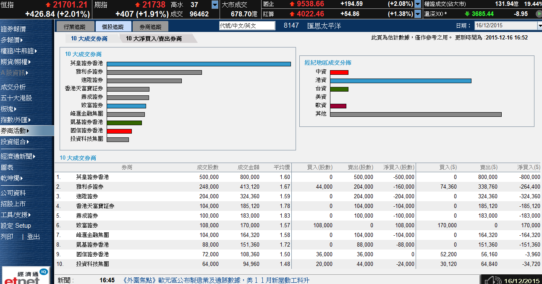This screenshot has height=284, width=542.
Task: Open 公司資料 in the sidebar
Action: click(13, 193)
